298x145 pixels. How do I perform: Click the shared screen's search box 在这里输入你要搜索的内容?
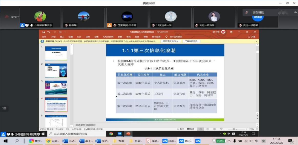tap(76, 134)
